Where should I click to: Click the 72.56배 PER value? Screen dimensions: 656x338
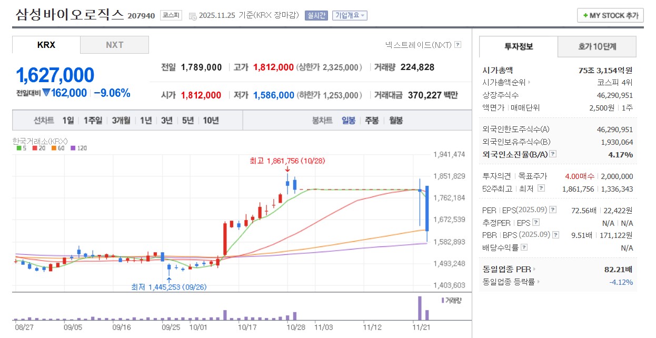coord(584,210)
